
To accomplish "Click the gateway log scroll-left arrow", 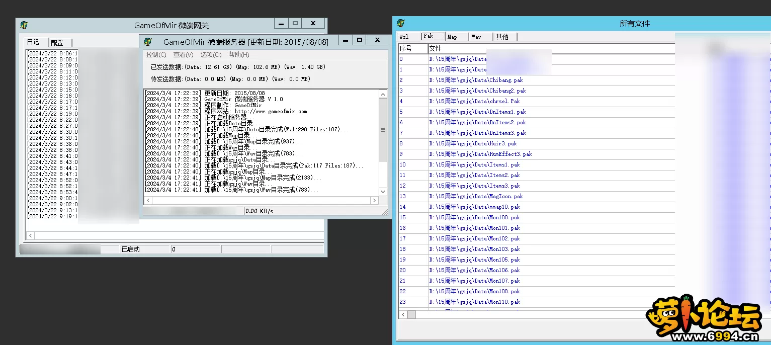I will (x=31, y=235).
